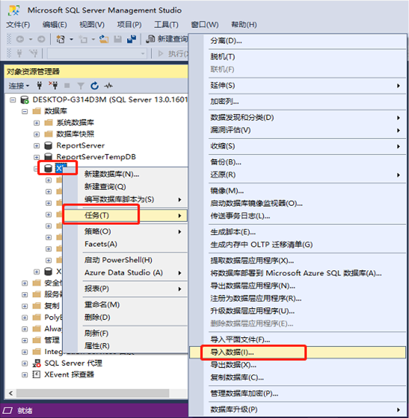Expand the ReportServer database node
Screen dimensions: 409x418
[x=37, y=146]
